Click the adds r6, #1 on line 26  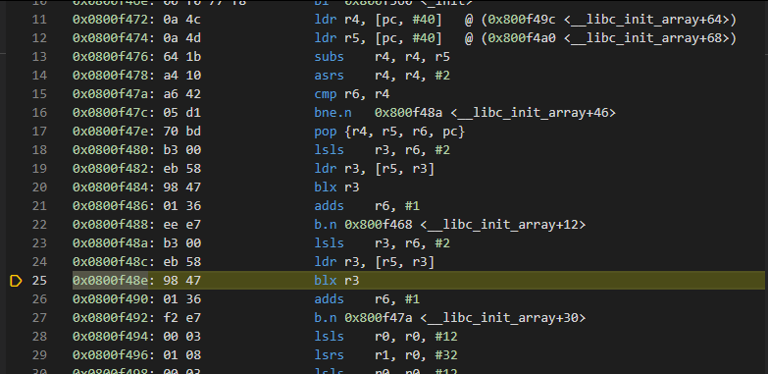tap(367, 299)
